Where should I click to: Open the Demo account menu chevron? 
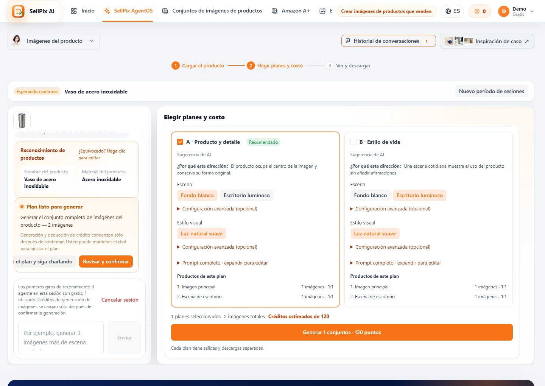click(x=532, y=11)
